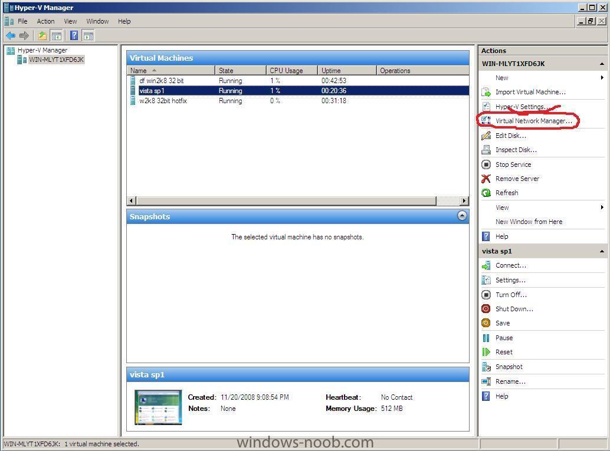Click the Inspect Disk icon
Screen dimensions: 610x451
coord(486,150)
